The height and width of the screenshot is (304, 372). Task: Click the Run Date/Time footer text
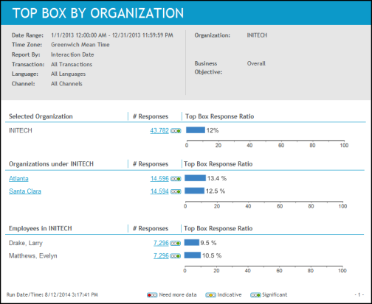point(52,294)
